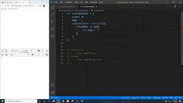Image resolution: width=183 pixels, height=103 pixels.
Task: Open console settings gear
Action: coord(47,55)
